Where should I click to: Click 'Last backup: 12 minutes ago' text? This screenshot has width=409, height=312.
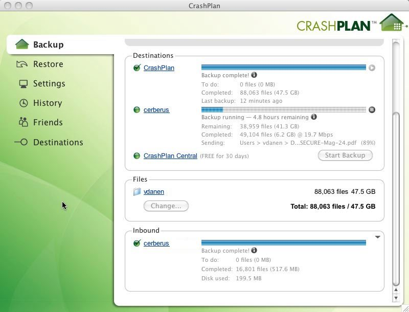[242, 101]
